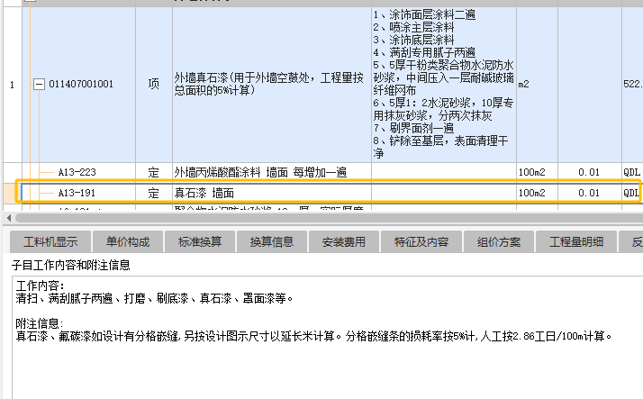The image size is (643, 399).
Task: Select the name cell 外墙丙烯酸酯涂料 墙面 每增加一遍
Action: [272, 172]
